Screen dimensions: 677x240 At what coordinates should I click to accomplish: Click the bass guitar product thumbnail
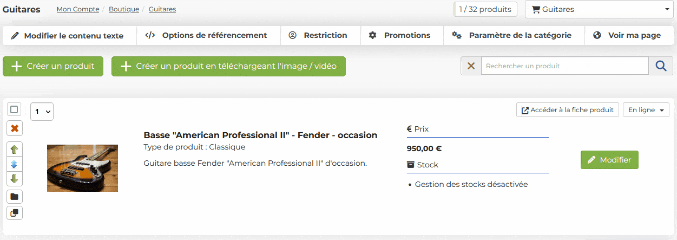[x=82, y=168]
